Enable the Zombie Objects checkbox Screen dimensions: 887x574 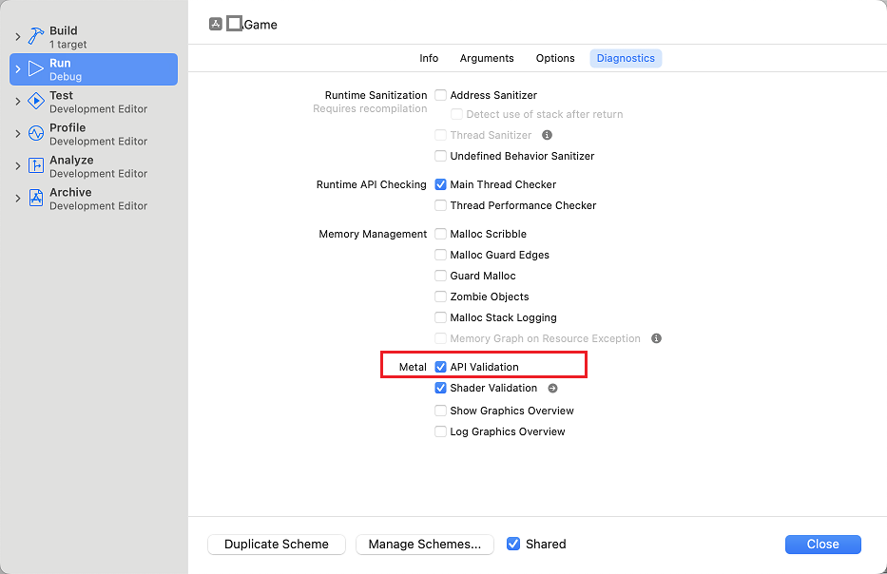point(441,297)
